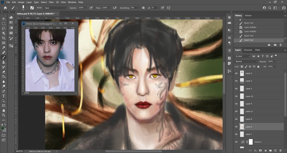Screen dimensions: 287x153
Task: Switch to the Actions tab
Action: click(x=248, y=16)
